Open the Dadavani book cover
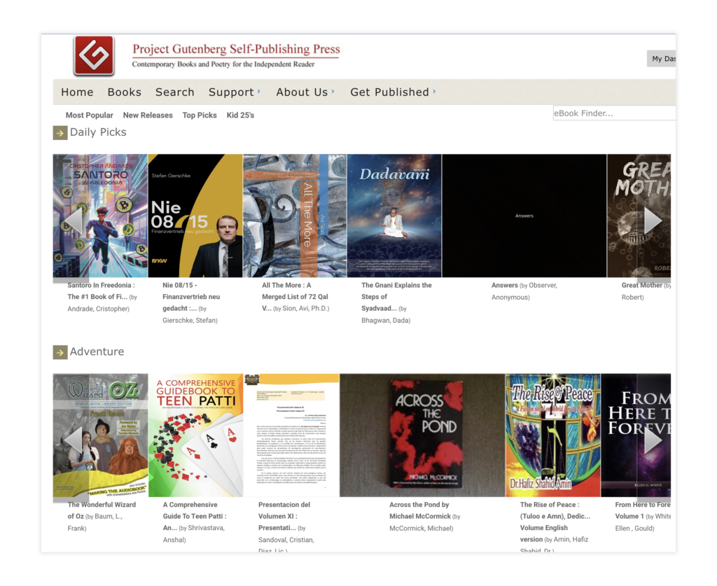This screenshot has width=717, height=586. click(395, 216)
